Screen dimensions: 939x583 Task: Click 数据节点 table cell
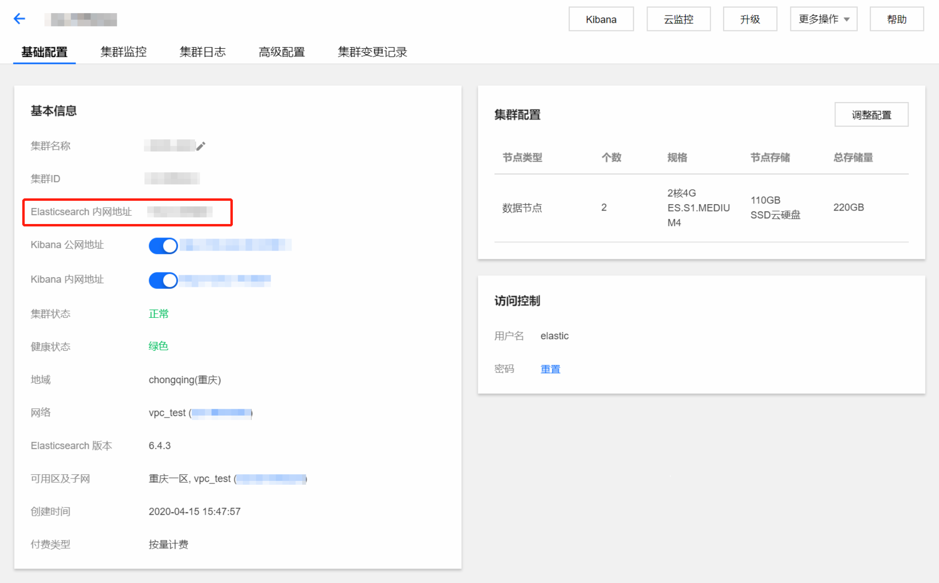coord(522,208)
